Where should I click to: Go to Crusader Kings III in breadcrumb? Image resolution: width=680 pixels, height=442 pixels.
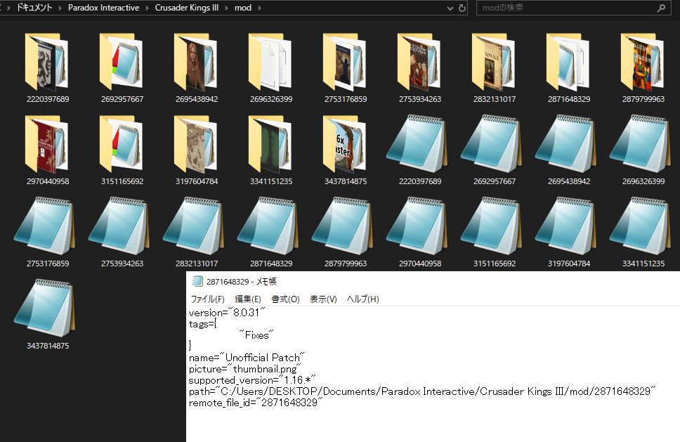(x=187, y=8)
